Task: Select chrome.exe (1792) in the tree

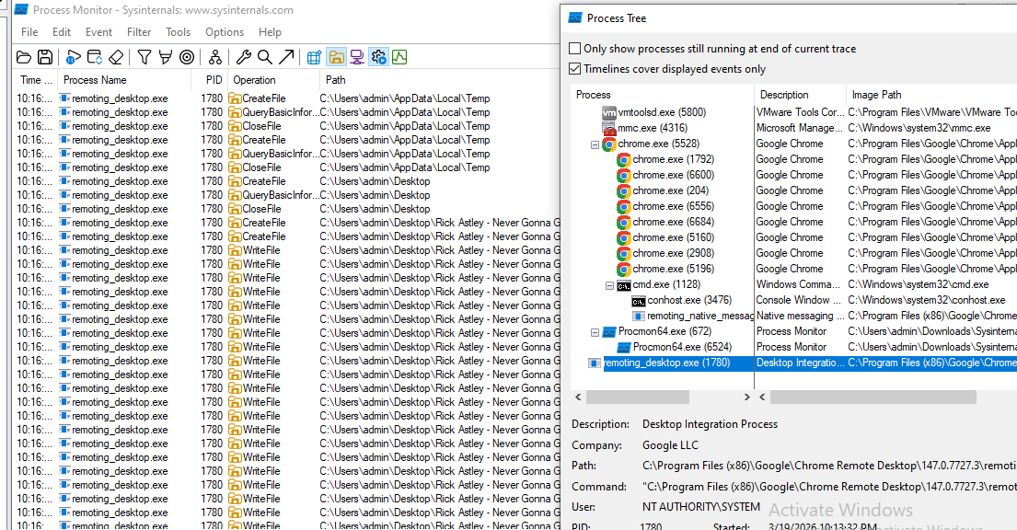Action: 673,159
